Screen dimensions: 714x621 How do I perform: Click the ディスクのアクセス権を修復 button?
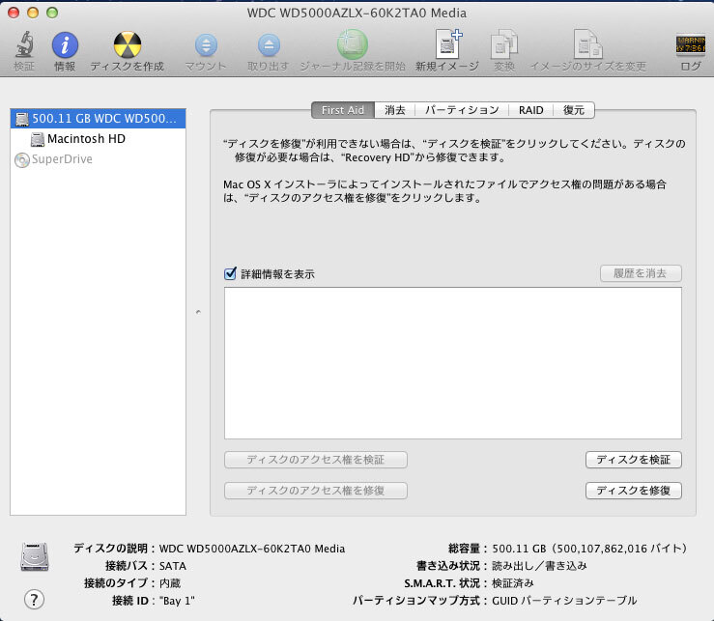[x=316, y=491]
